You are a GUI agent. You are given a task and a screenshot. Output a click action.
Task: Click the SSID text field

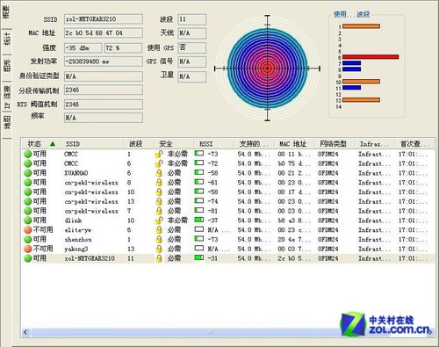coord(104,19)
